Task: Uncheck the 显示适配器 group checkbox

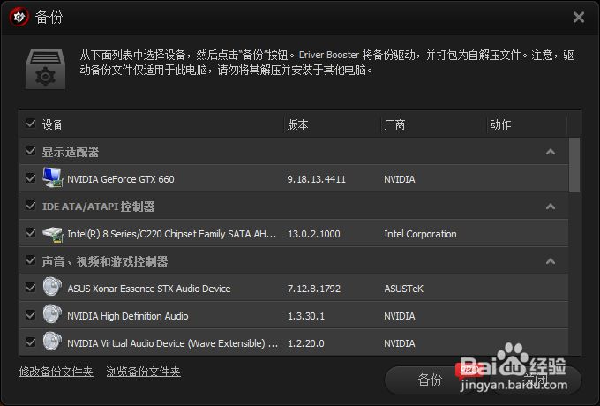Action: 31,151
